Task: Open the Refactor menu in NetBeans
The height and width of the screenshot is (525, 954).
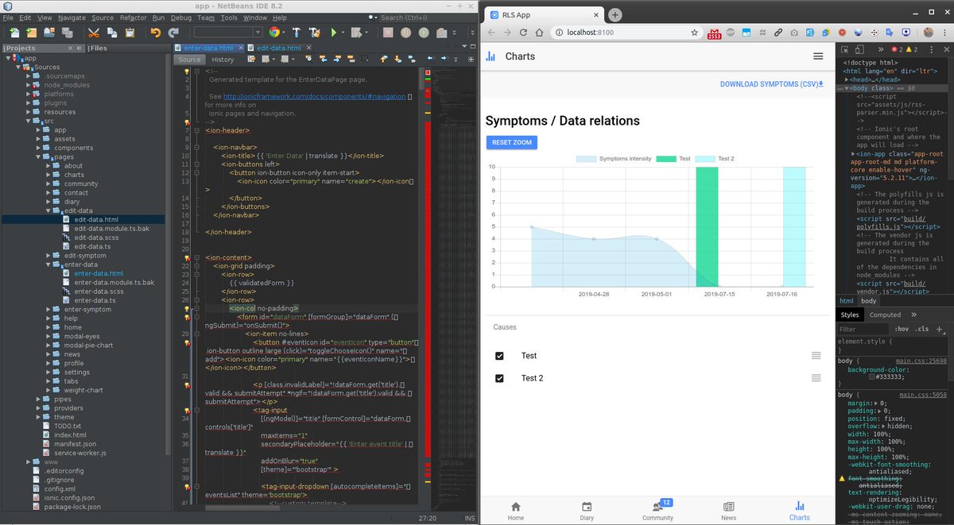Action: click(x=134, y=17)
